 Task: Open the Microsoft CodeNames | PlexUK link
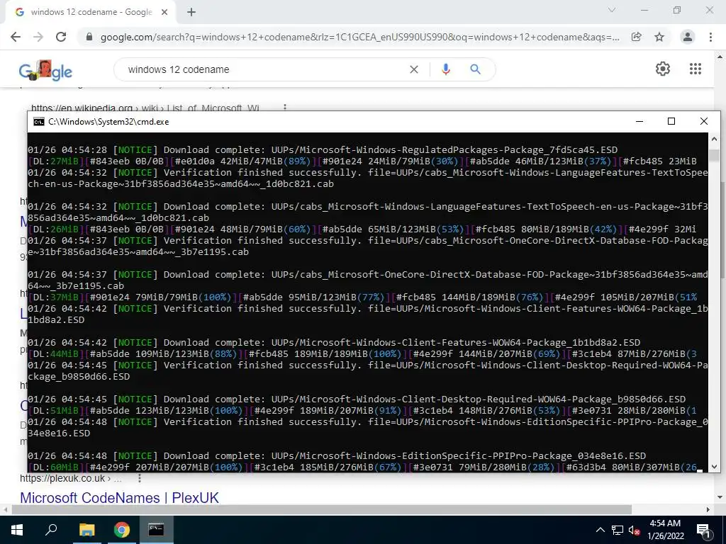(x=119, y=498)
